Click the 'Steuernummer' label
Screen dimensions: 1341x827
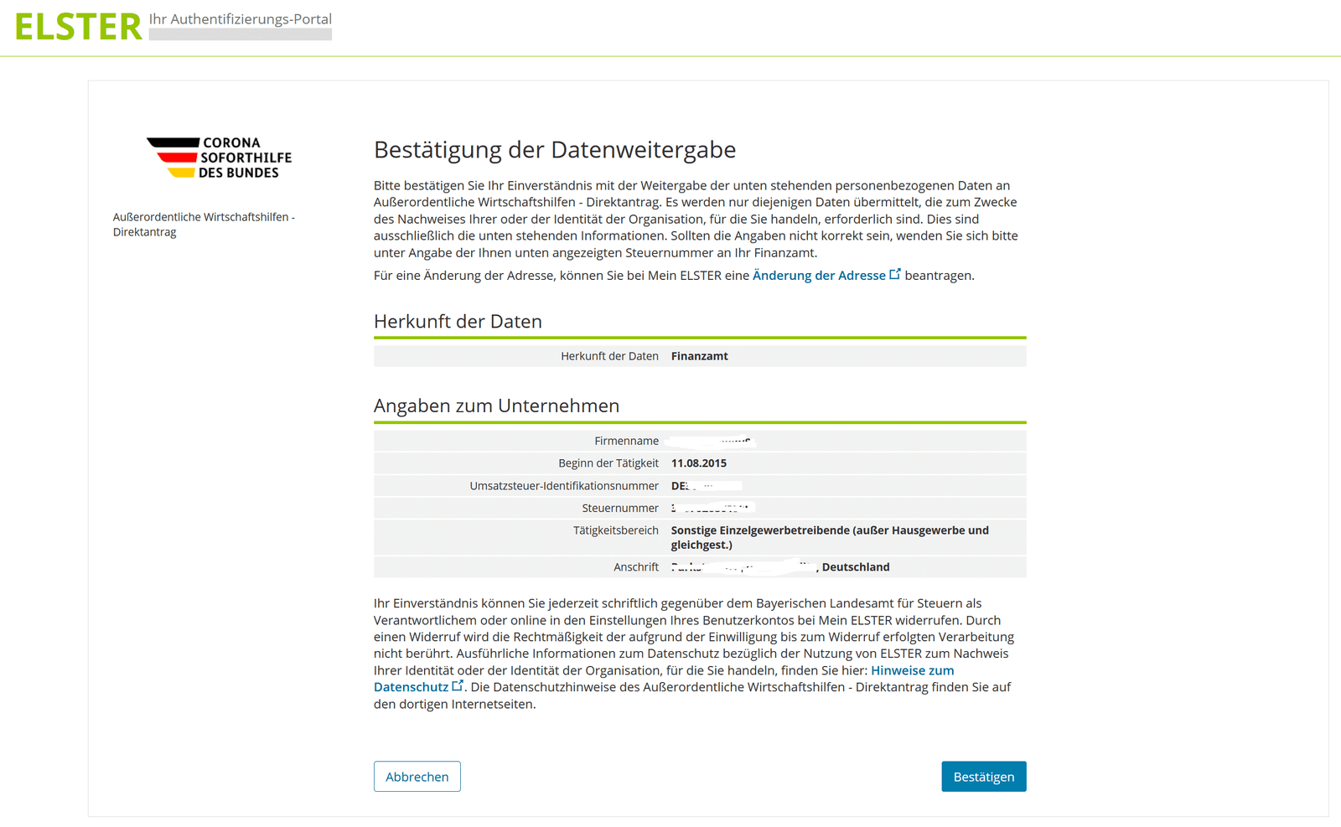coord(620,509)
